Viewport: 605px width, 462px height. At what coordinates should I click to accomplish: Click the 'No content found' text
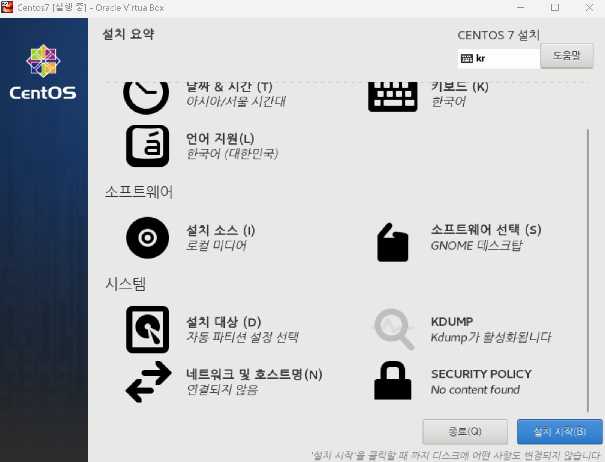click(475, 390)
